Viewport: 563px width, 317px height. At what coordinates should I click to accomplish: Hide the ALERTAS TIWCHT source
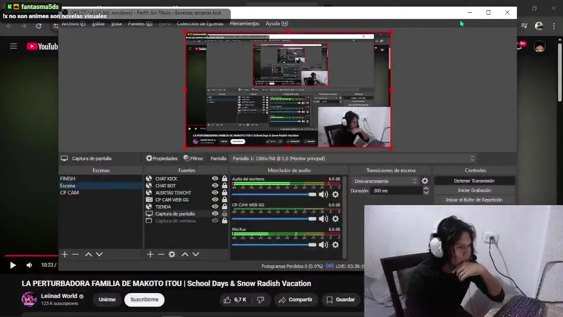pyautogui.click(x=215, y=193)
